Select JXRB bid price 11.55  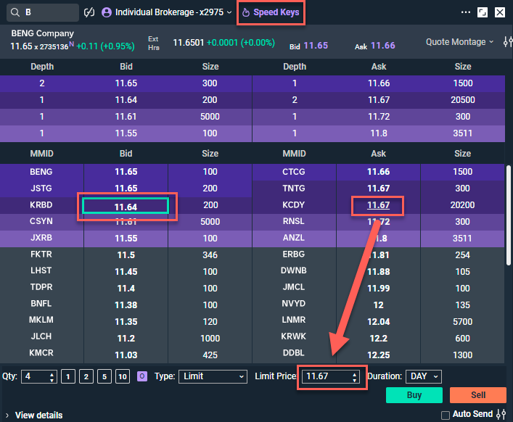126,239
